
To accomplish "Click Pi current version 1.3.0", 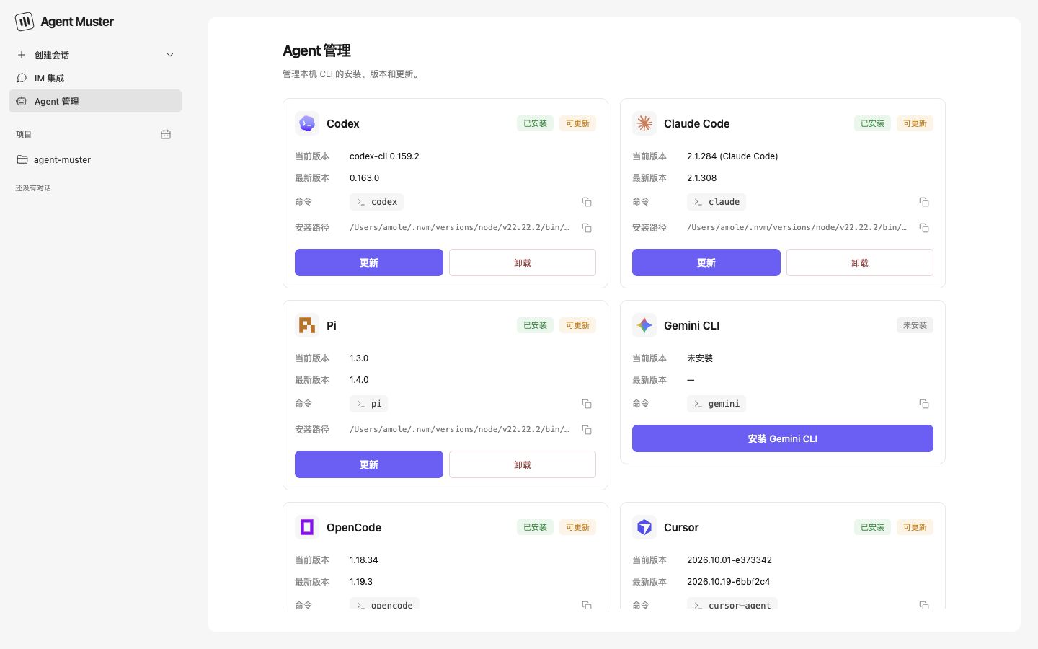I will [359, 358].
